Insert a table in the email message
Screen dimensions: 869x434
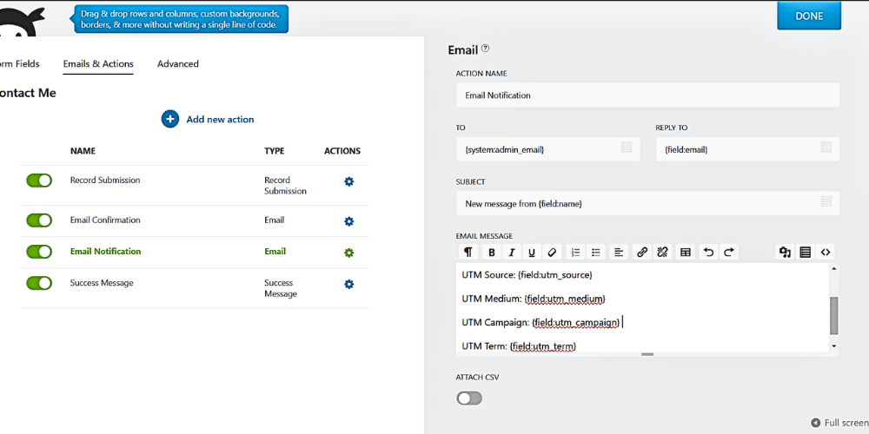(x=686, y=253)
